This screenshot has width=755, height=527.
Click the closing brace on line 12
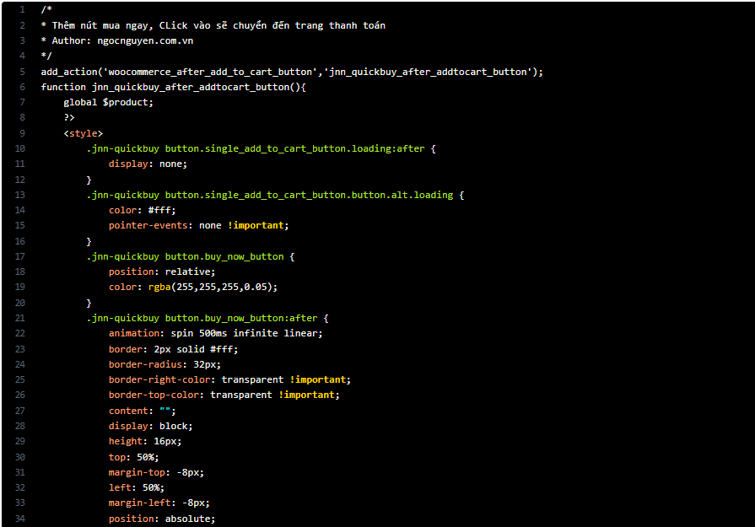pos(89,180)
